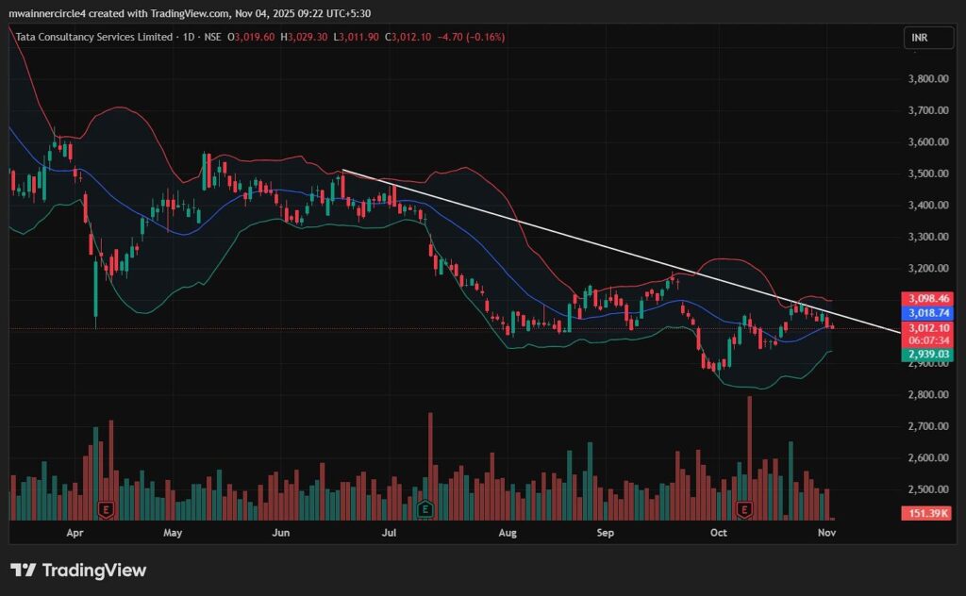
Task: Open the INR currency selector
Action: pos(921,38)
